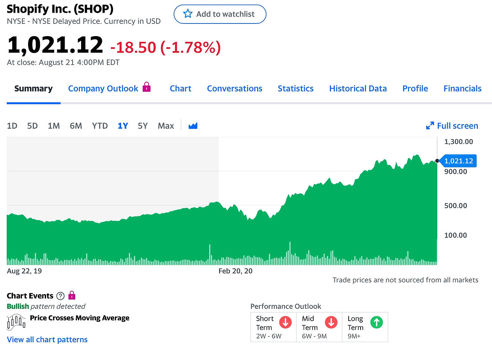
Task: Click the pink lock icon next to Chart Events
Action: (x=71, y=295)
